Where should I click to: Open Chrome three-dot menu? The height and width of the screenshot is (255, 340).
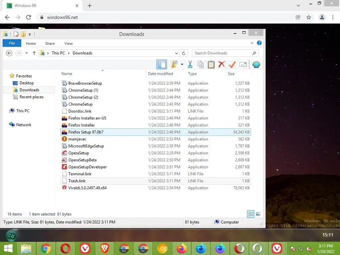333,17
